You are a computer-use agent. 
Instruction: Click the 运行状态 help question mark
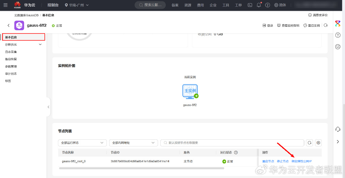click(236, 152)
